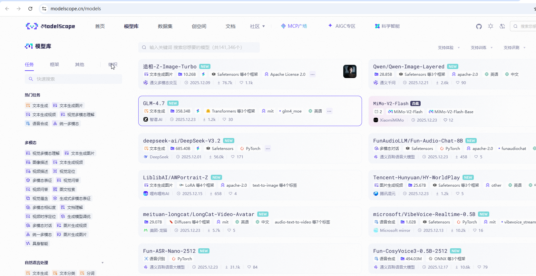Filter by 视觉定位 multimodal tag

click(64, 171)
